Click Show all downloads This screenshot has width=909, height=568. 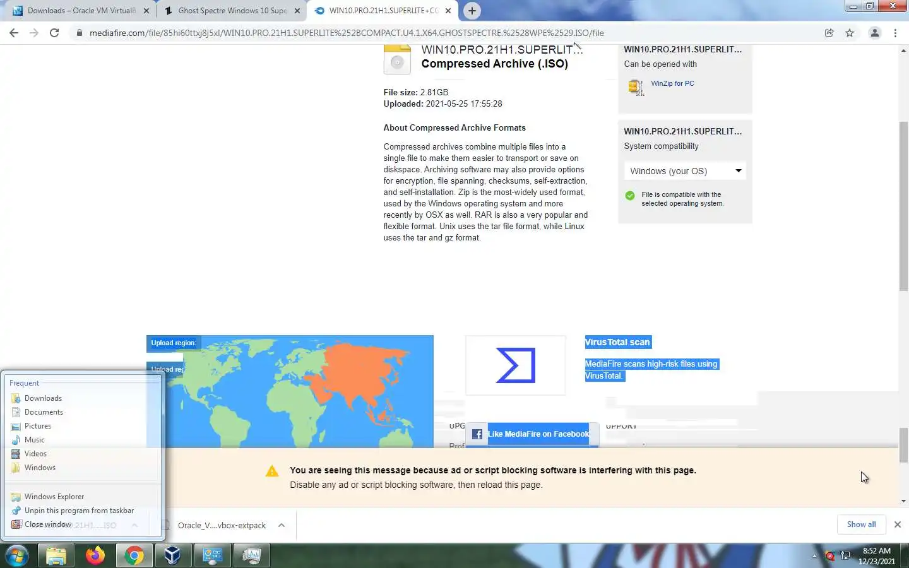point(861,524)
